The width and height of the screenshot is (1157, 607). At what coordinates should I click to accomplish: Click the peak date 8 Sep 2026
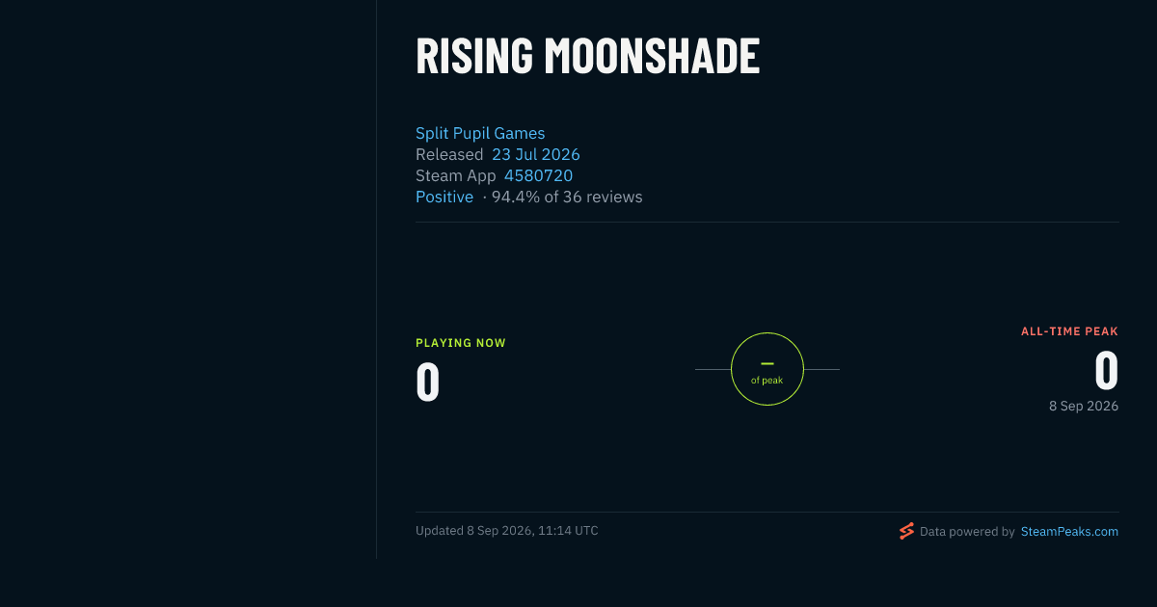[x=1084, y=406]
